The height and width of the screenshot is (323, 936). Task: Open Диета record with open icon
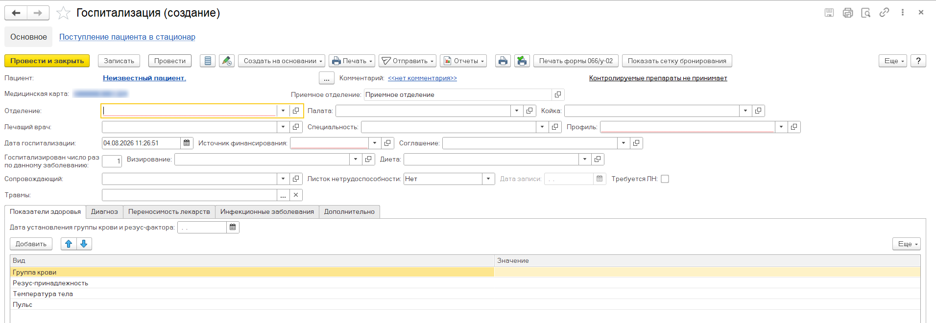click(x=598, y=159)
